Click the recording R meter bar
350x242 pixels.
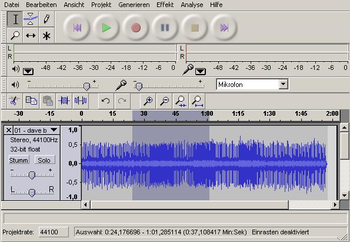tap(267, 57)
